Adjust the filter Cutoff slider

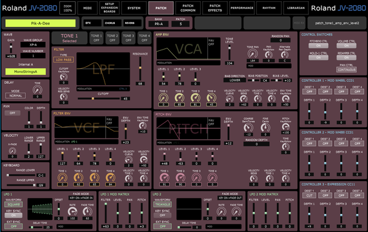(99, 99)
